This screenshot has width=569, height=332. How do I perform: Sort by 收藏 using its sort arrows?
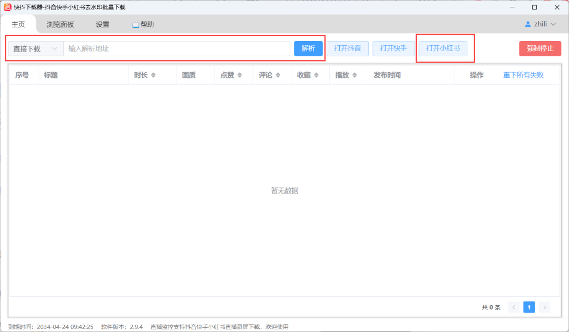coord(317,75)
